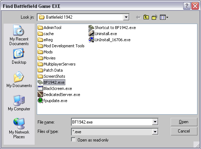Screen dimensions: 201x149
Task: Select Shortcut to BF1942.exe
Action: 112,28
